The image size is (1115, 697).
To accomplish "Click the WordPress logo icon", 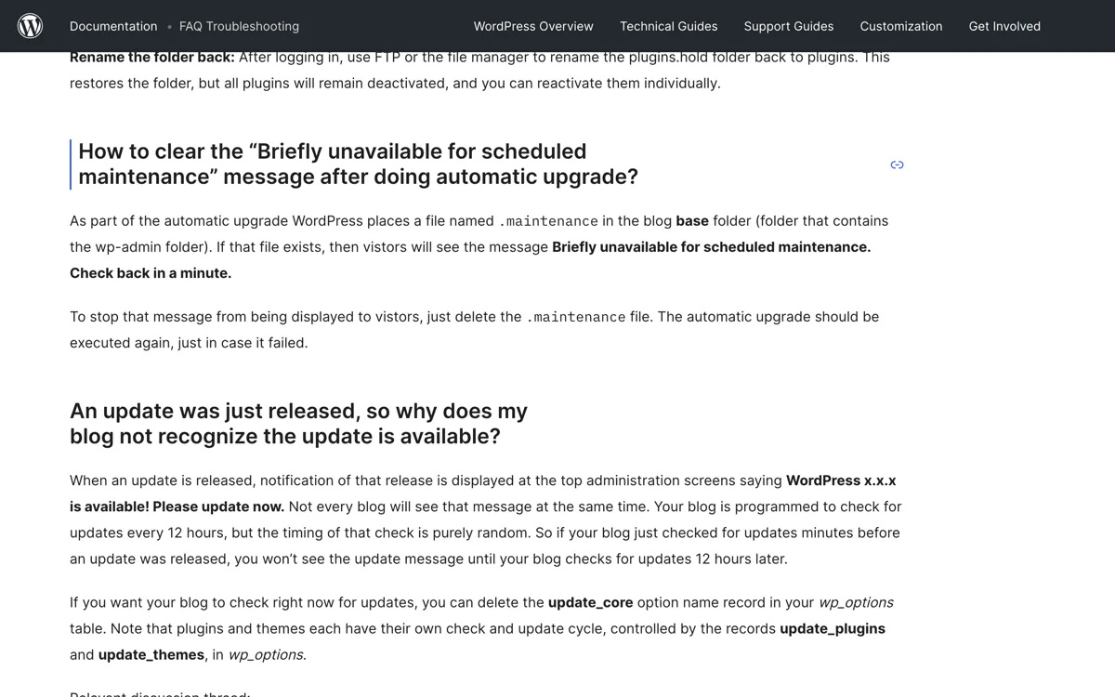I will click(30, 26).
